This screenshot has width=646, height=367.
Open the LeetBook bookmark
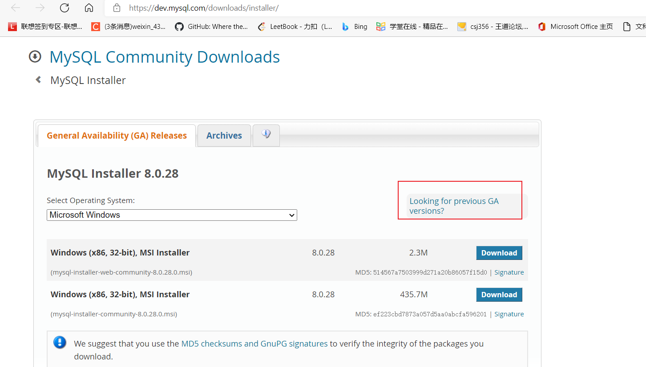(x=295, y=27)
